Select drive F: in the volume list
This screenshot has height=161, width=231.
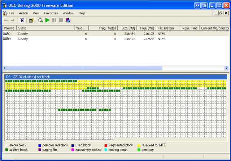coord(10,39)
